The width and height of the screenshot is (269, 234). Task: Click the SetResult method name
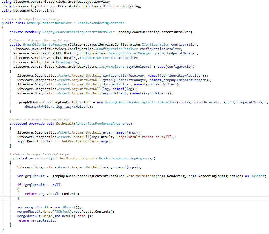point(64,123)
